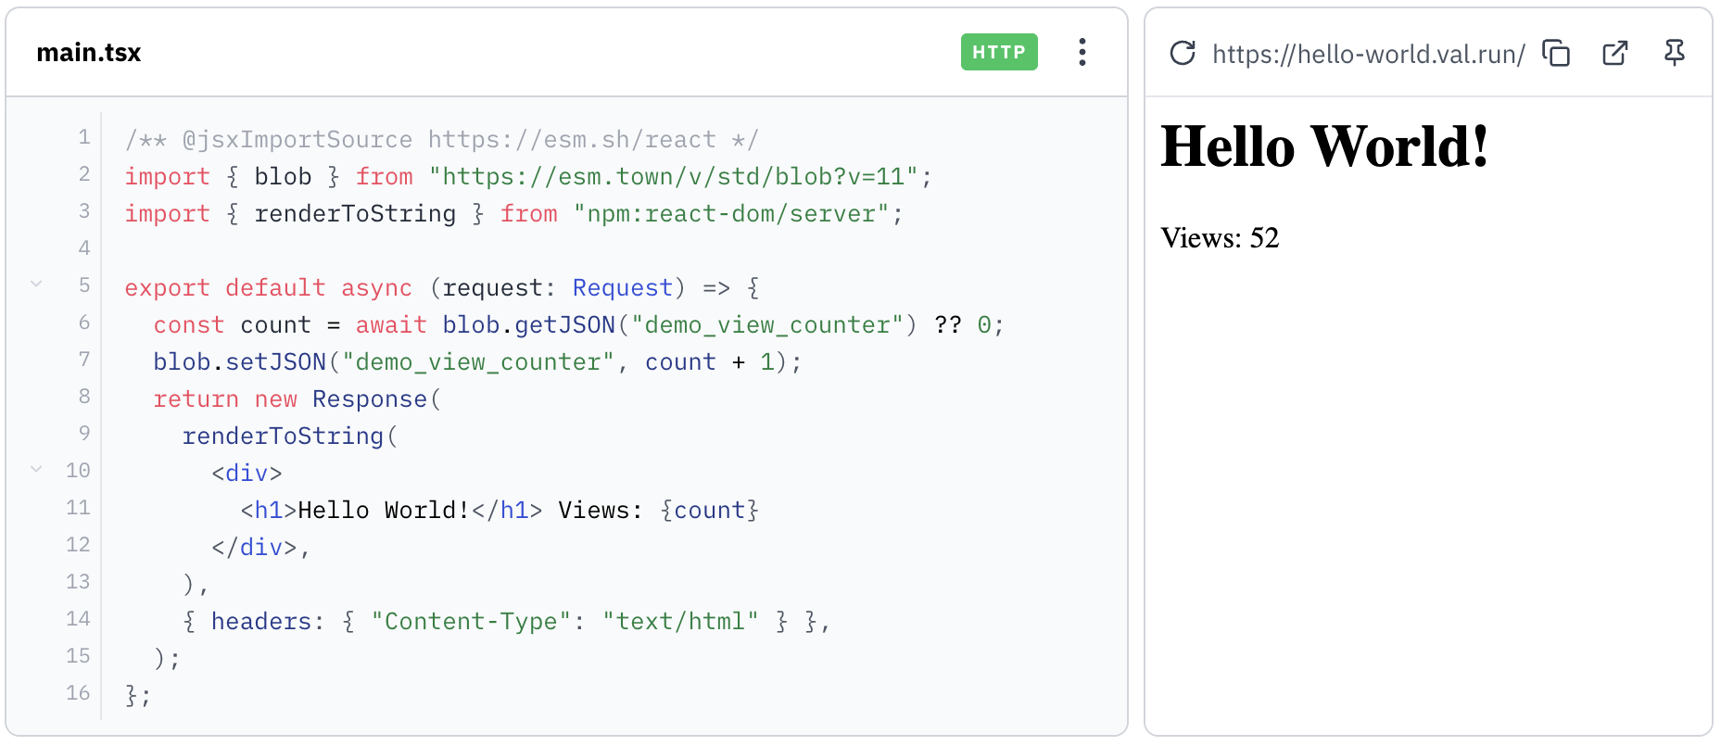This screenshot has width=1721, height=746.
Task: Place cursor on renderToString import
Action: 355,214
